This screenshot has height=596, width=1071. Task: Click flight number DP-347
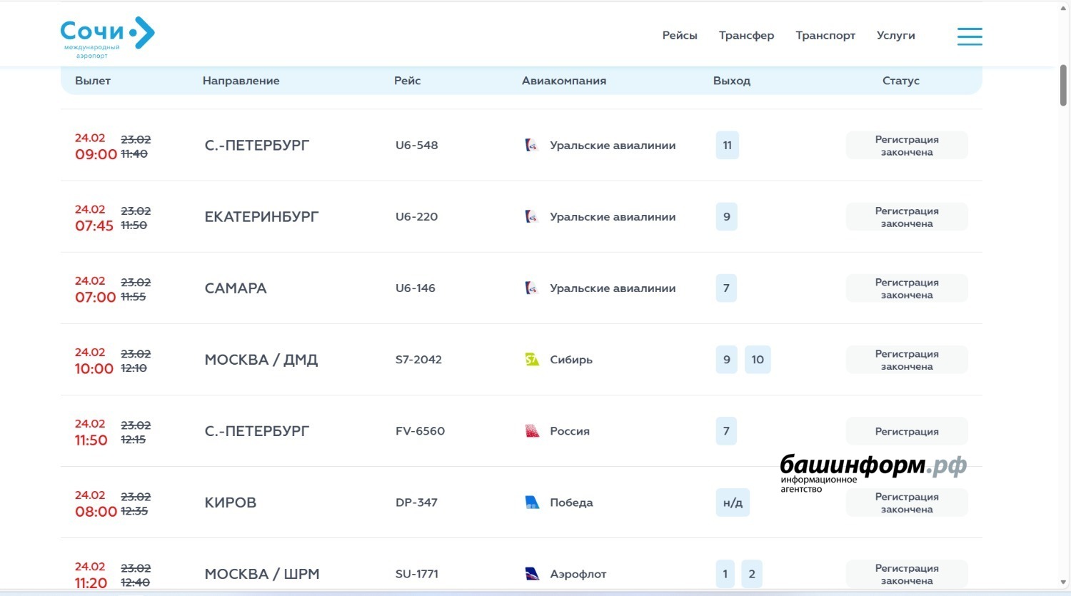(x=416, y=502)
